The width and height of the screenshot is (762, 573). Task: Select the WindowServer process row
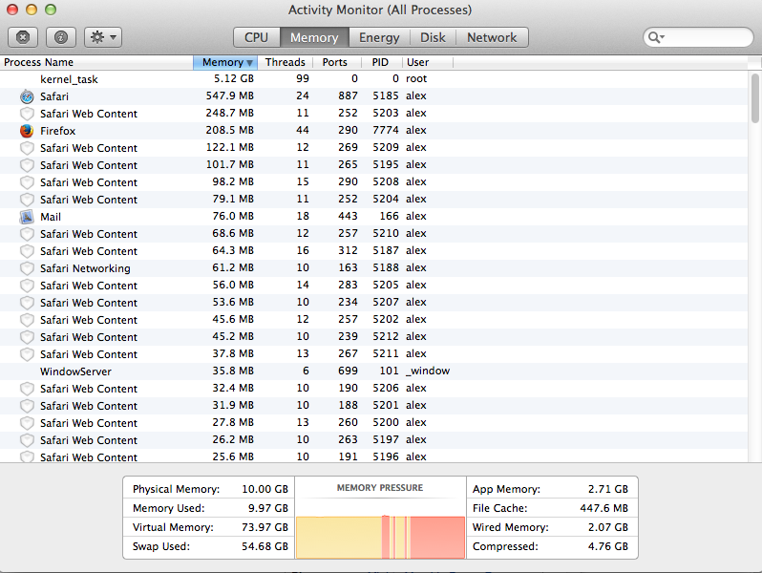tap(373, 371)
